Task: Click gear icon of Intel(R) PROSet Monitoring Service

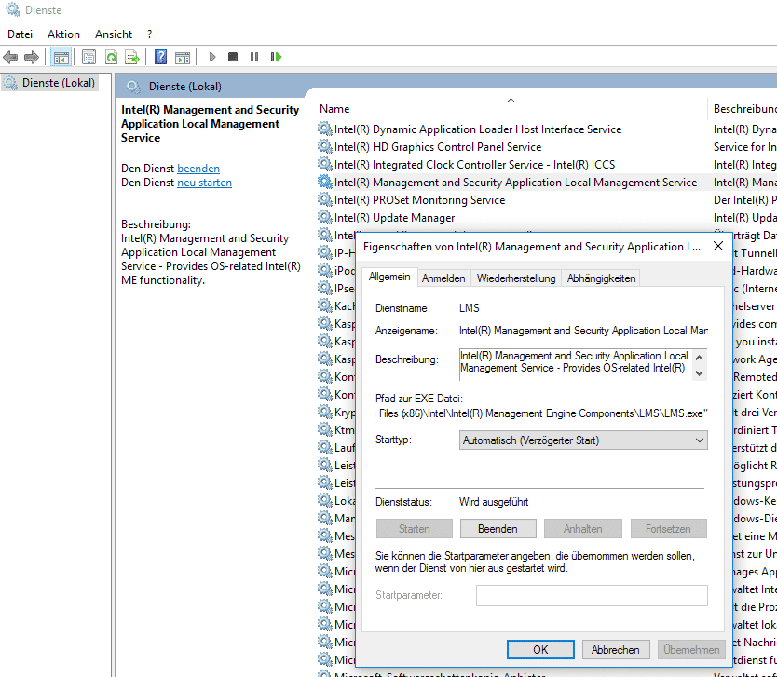Action: click(324, 199)
